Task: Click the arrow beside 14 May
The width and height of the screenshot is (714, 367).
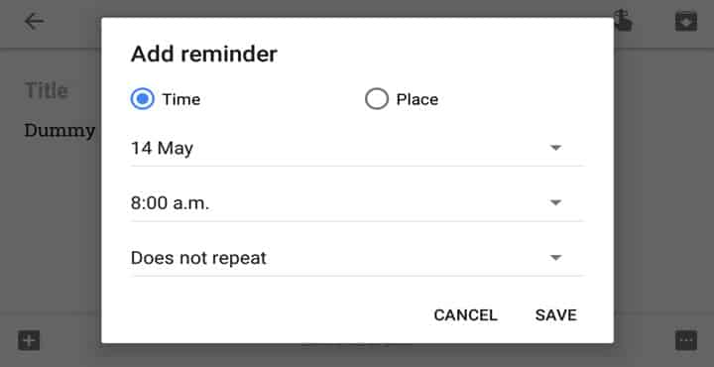Action: [x=555, y=148]
